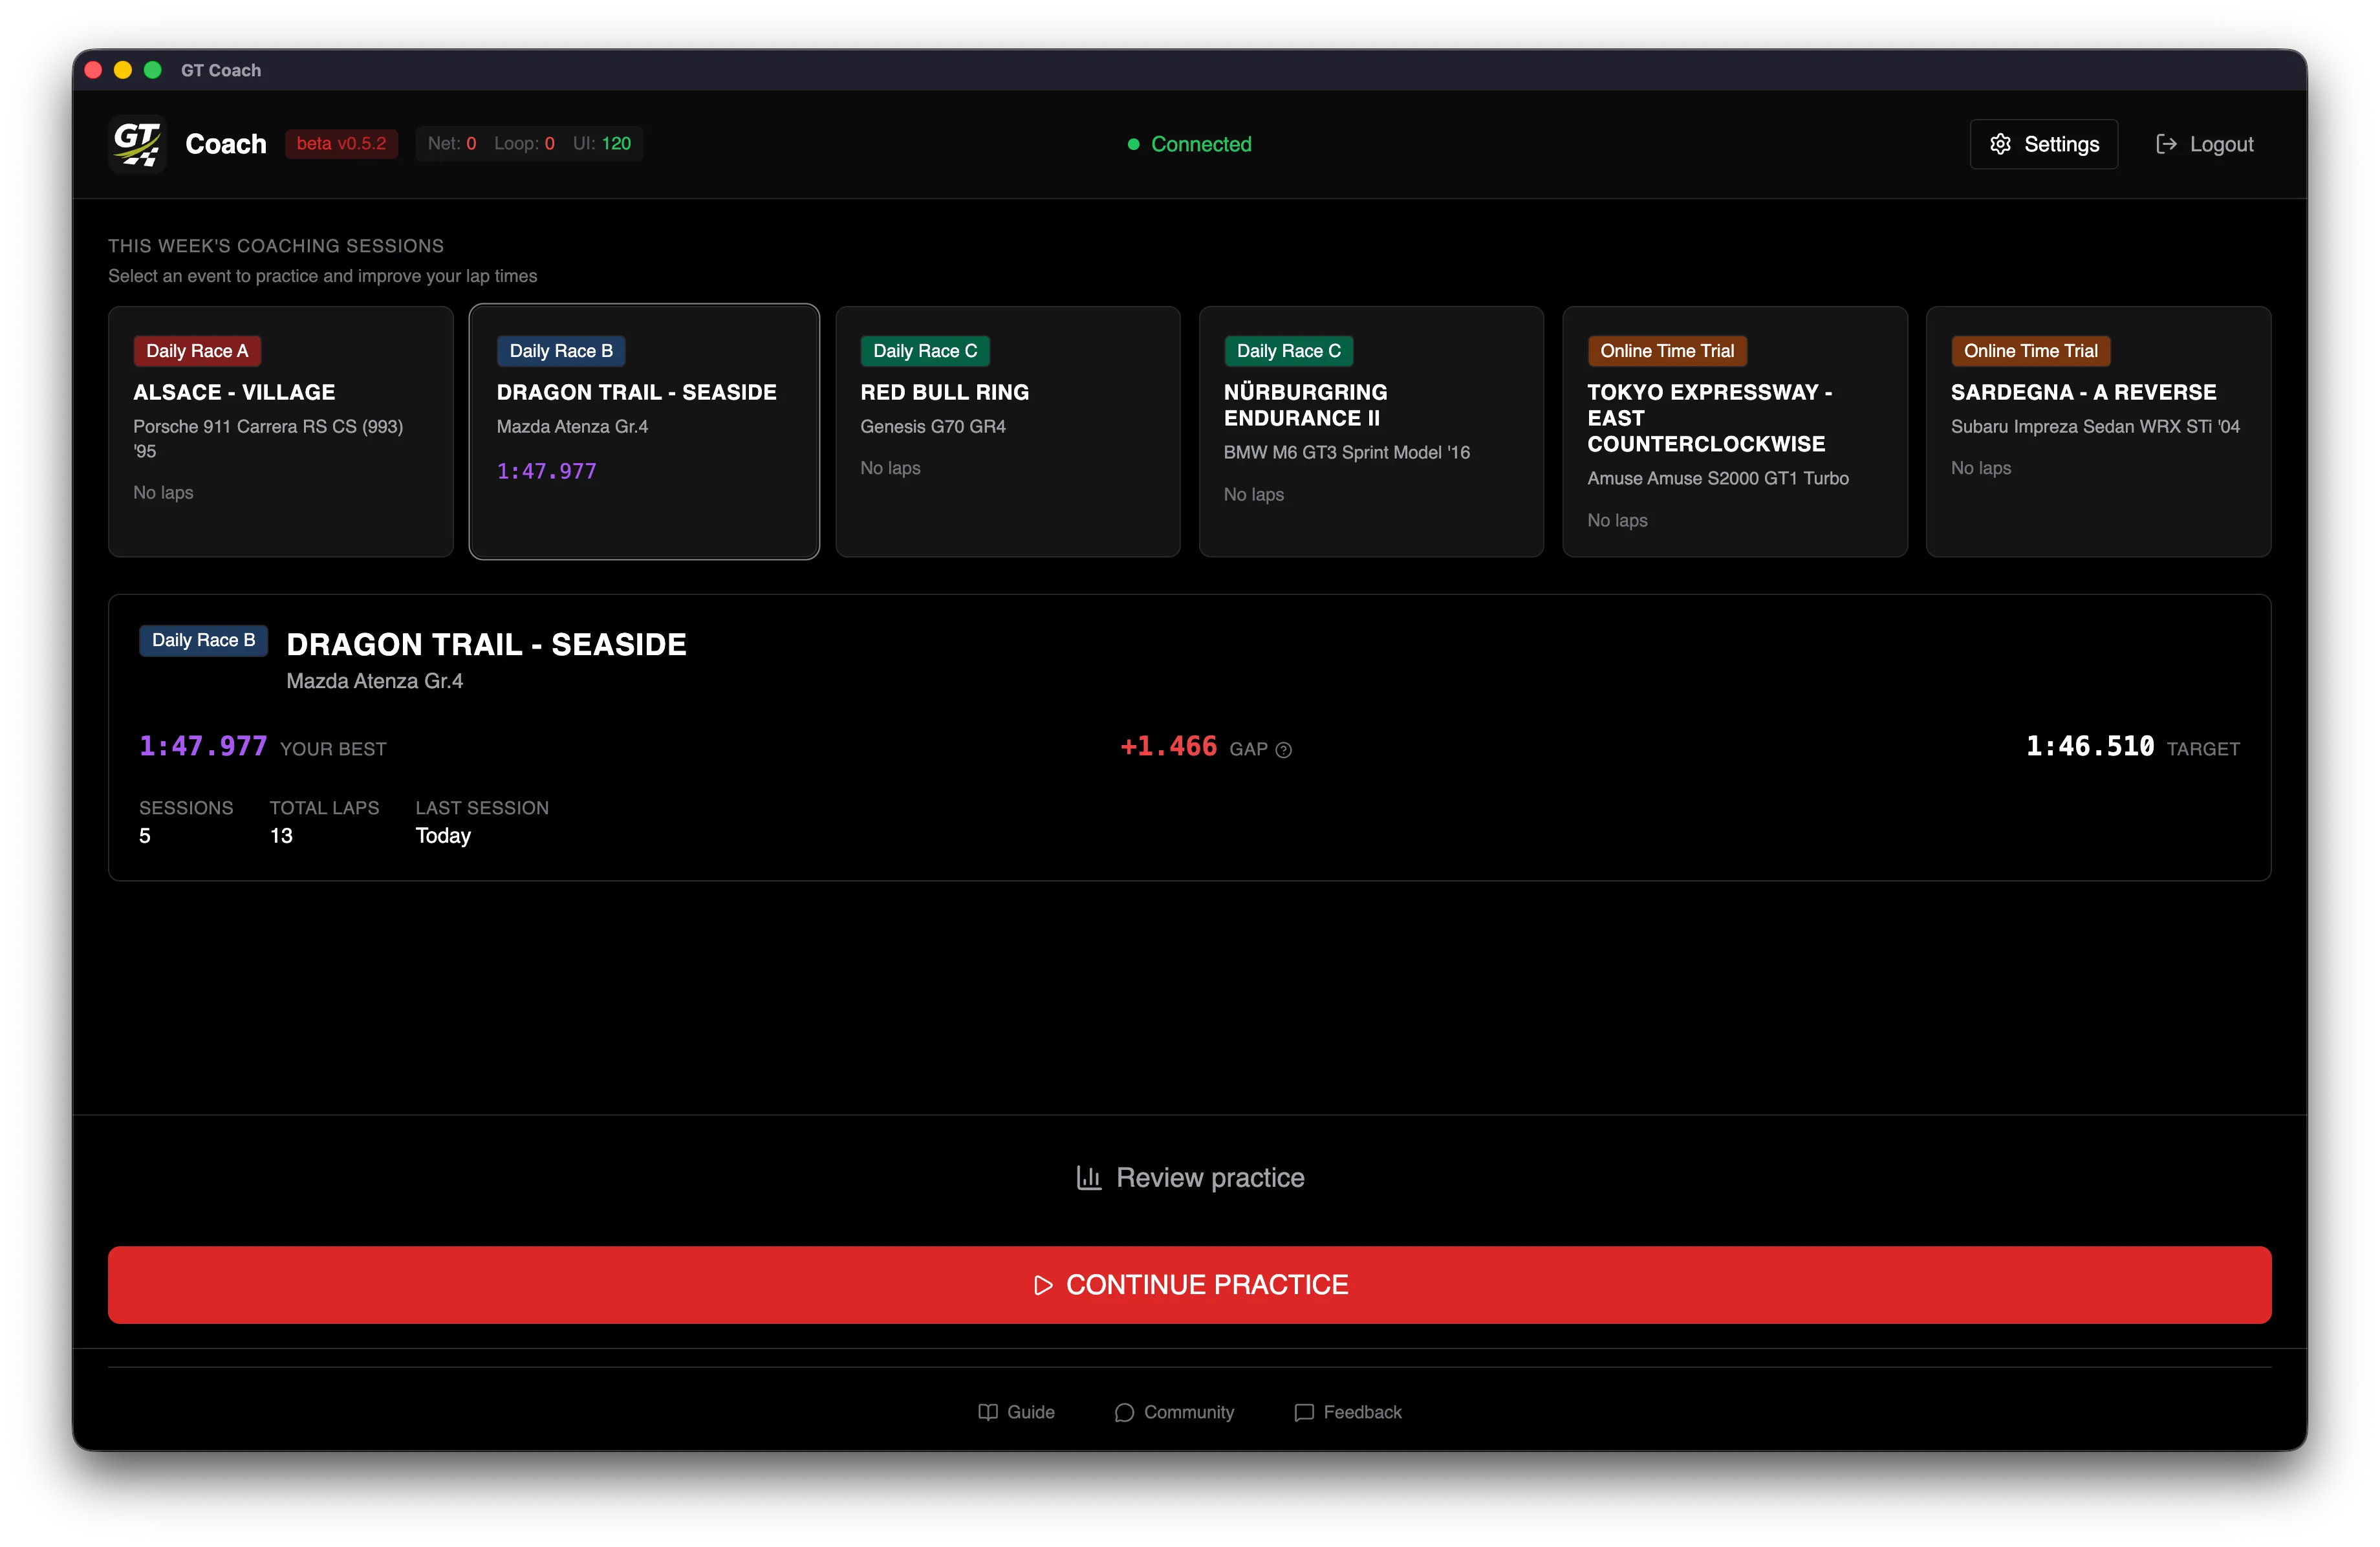This screenshot has height=1547, width=2380.
Task: Click the Logout arrow icon
Action: [x=2166, y=144]
